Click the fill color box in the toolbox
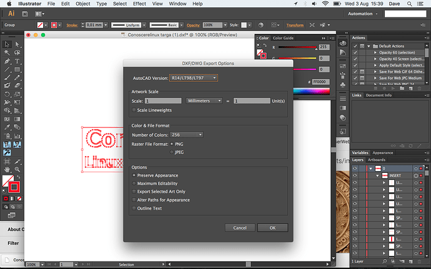431x269 pixels. [7, 180]
